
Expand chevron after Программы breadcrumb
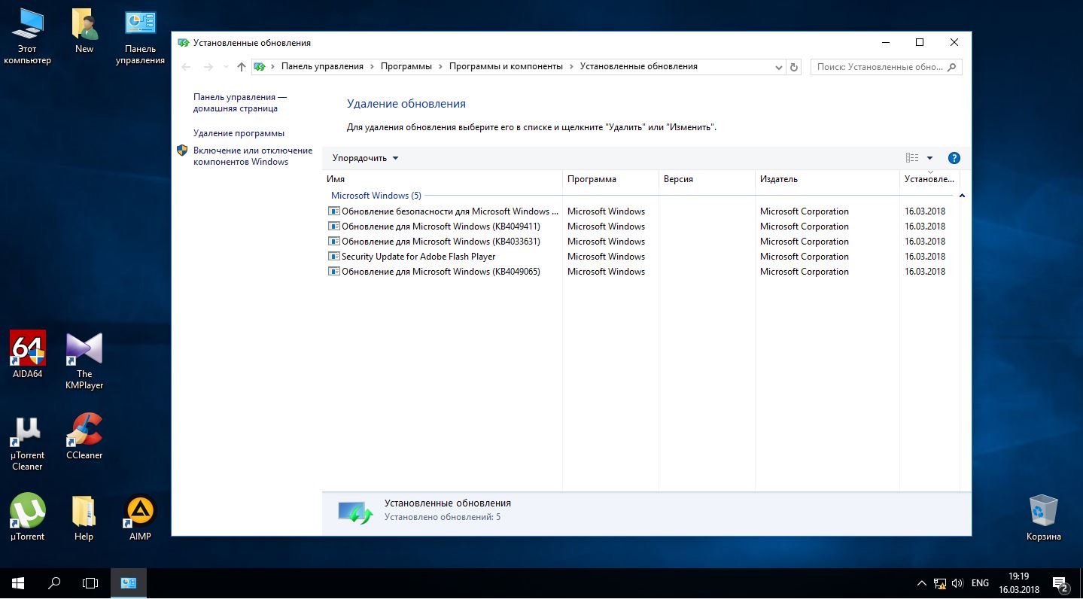440,66
